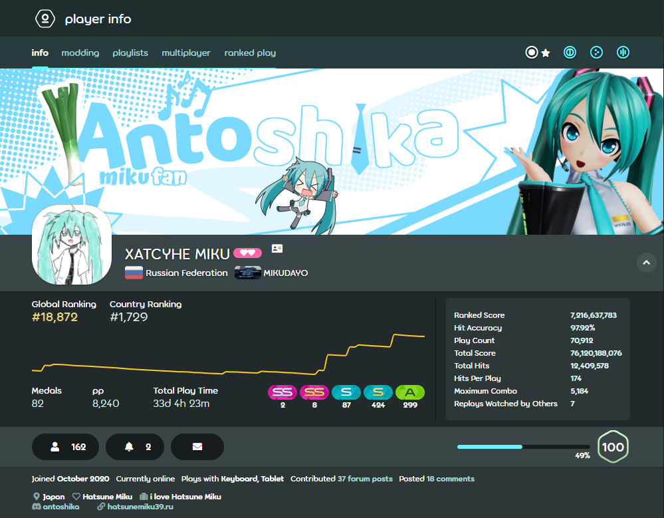Click the Medals count 82
Viewport: 664px width, 518px height.
38,403
